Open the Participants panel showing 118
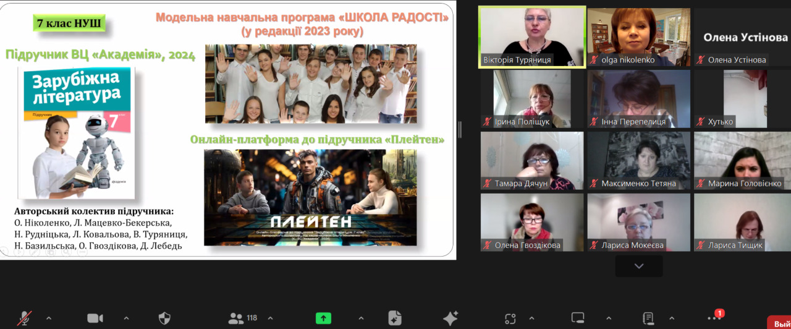The width and height of the screenshot is (791, 329). [x=242, y=318]
